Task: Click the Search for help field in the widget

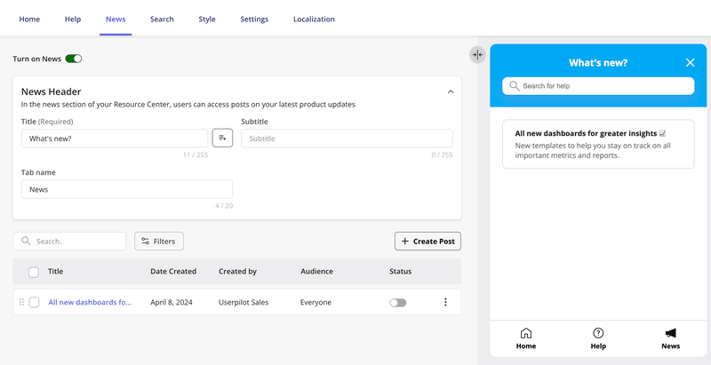Action: (x=598, y=86)
